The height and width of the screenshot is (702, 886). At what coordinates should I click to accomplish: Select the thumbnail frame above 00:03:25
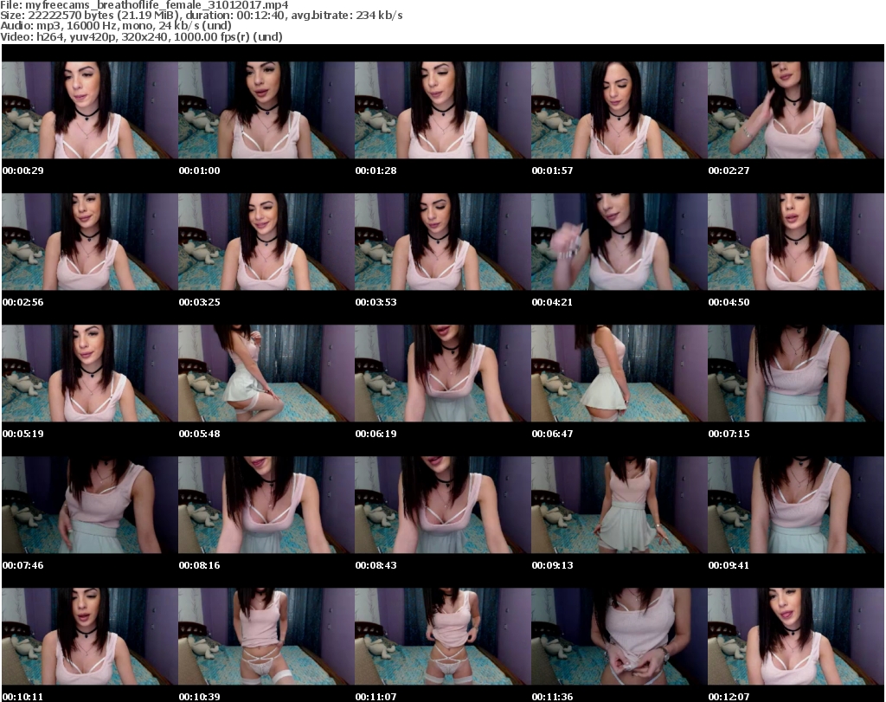click(x=266, y=242)
